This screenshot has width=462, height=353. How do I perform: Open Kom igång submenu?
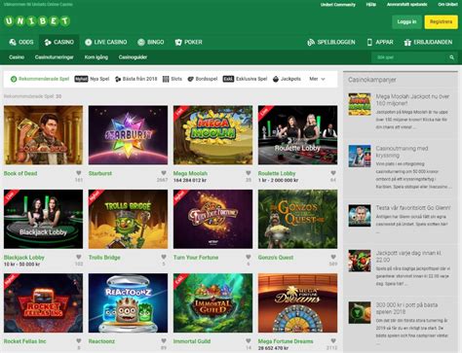96,57
